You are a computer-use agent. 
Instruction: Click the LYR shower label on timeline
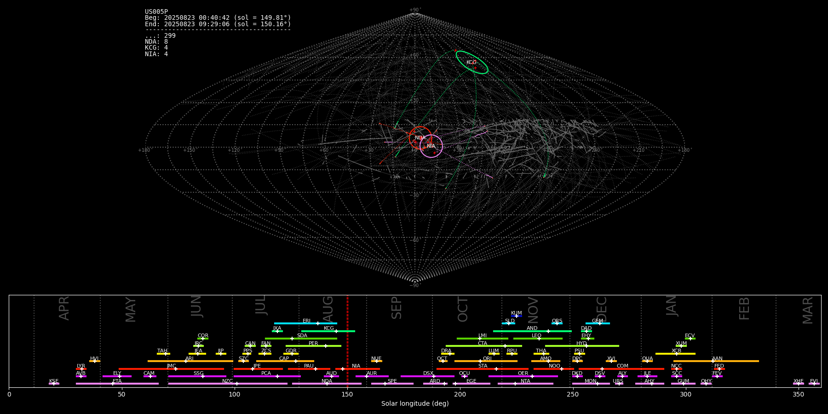(81, 366)
